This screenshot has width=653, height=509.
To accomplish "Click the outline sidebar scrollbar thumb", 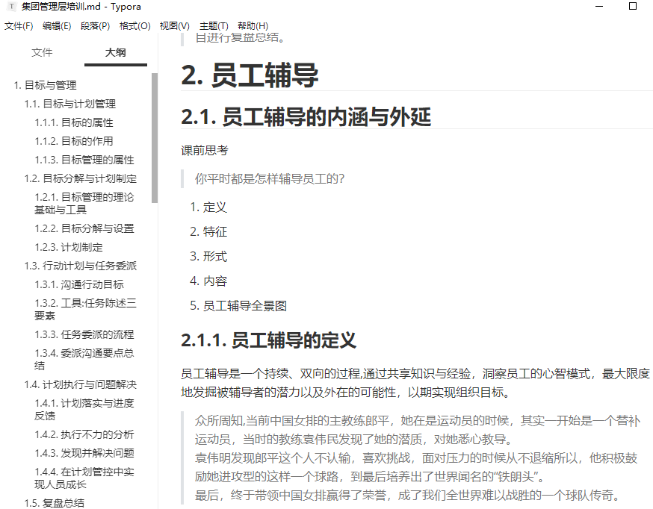I will (x=155, y=137).
